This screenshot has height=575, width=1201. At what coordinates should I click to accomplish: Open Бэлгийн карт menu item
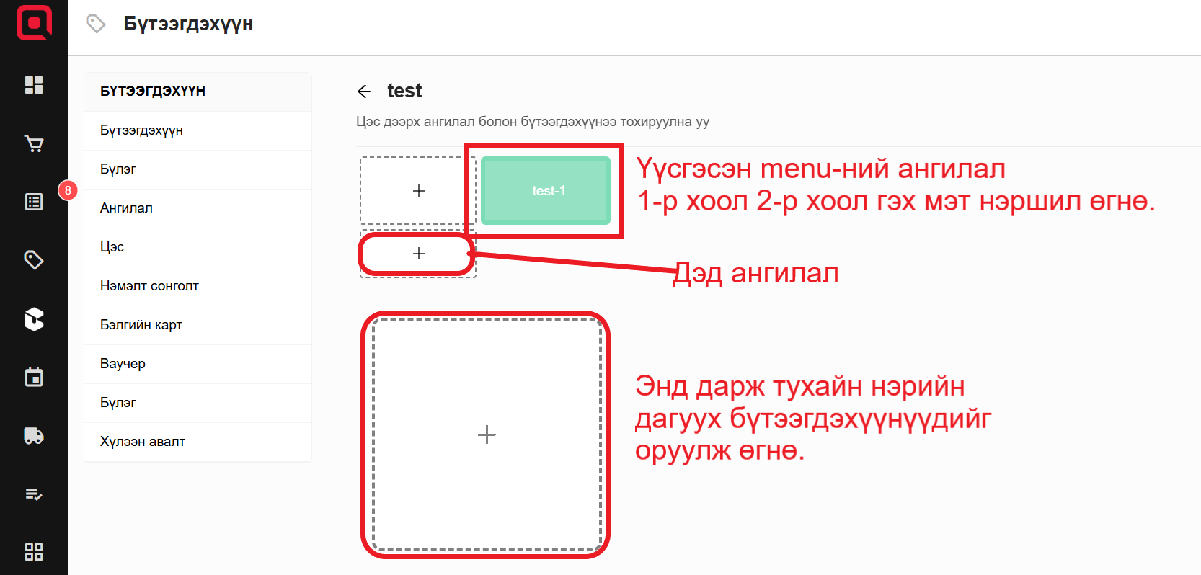pos(141,325)
